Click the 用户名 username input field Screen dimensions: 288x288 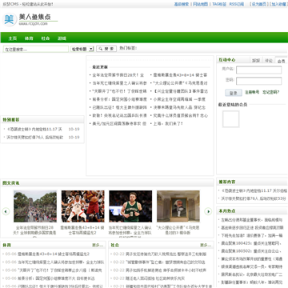click(x=258, y=70)
